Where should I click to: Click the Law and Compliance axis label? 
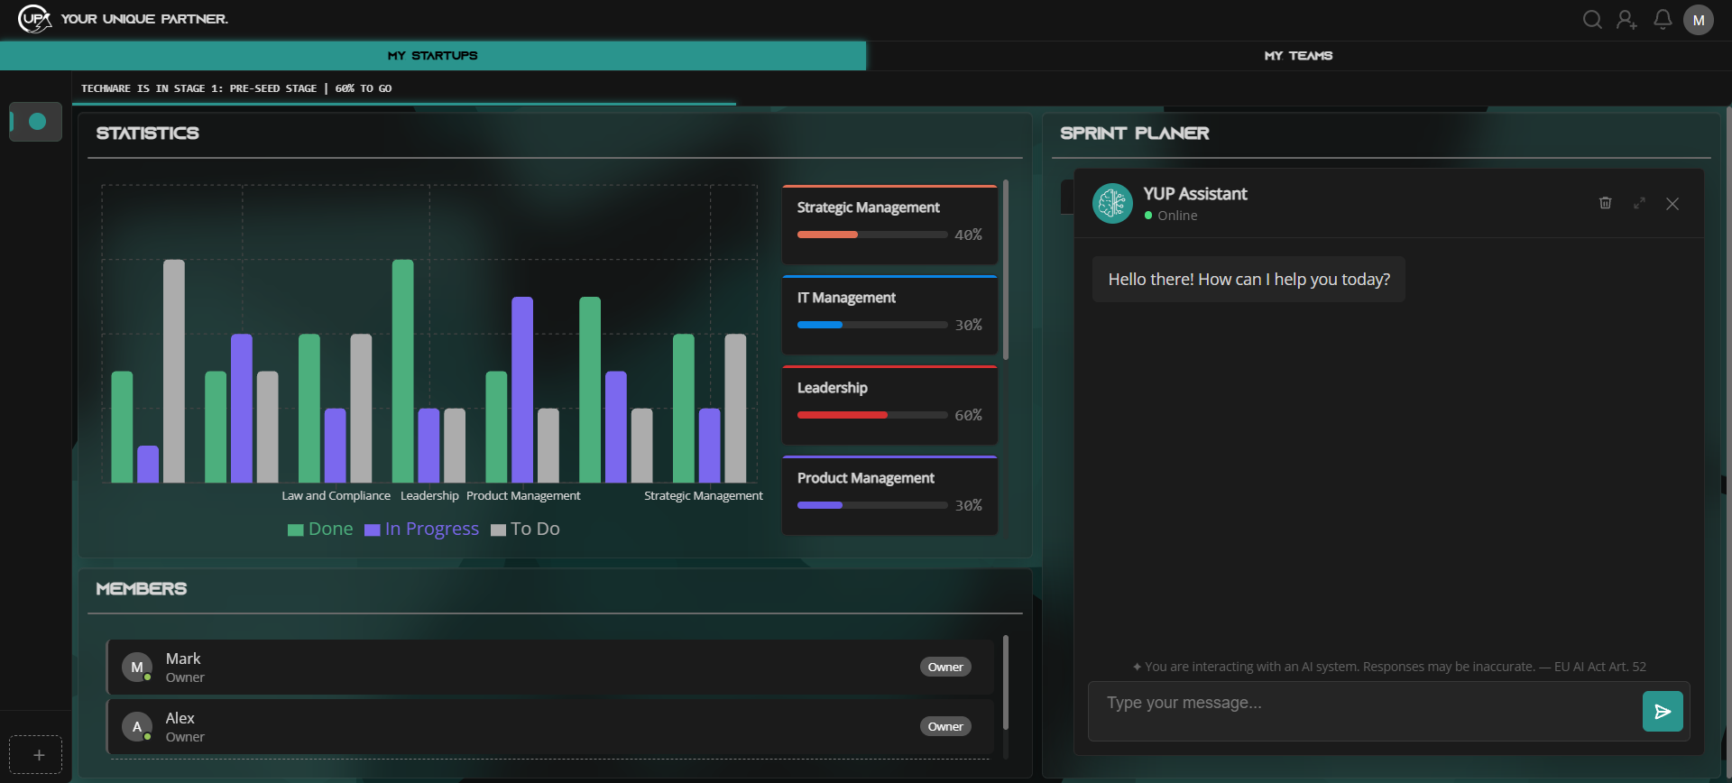(x=336, y=496)
